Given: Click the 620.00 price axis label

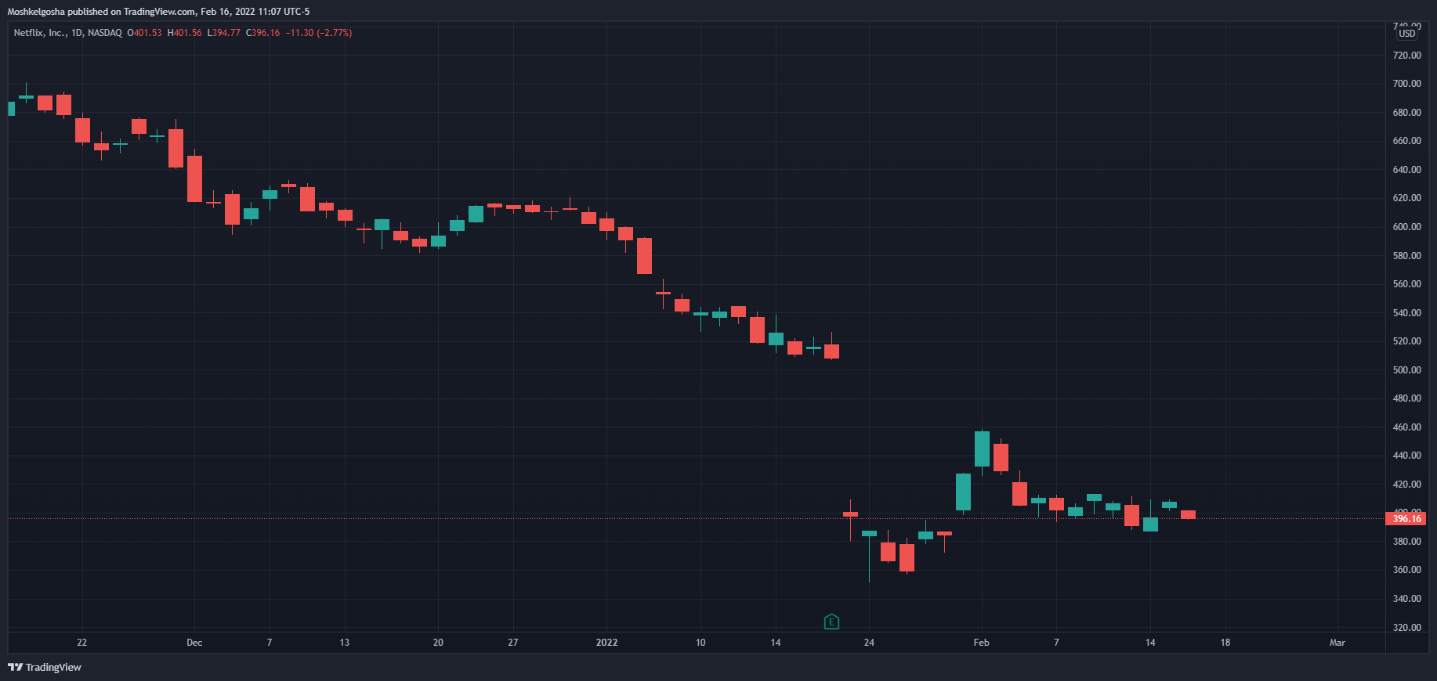Looking at the screenshot, I should [1406, 198].
